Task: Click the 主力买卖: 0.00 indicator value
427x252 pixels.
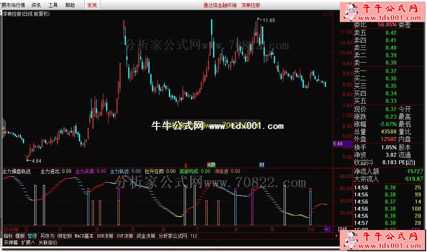Action: pyautogui.click(x=91, y=172)
